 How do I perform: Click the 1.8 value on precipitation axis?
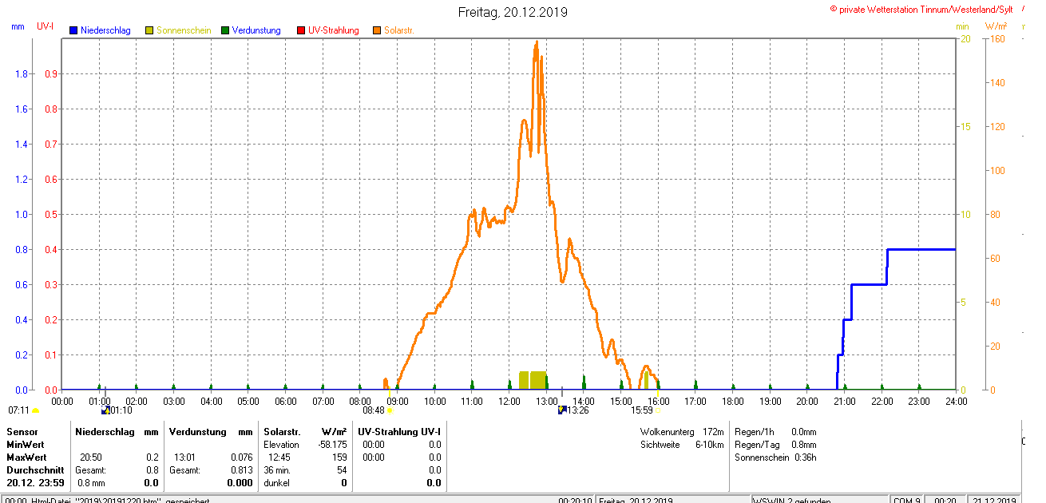[x=22, y=74]
